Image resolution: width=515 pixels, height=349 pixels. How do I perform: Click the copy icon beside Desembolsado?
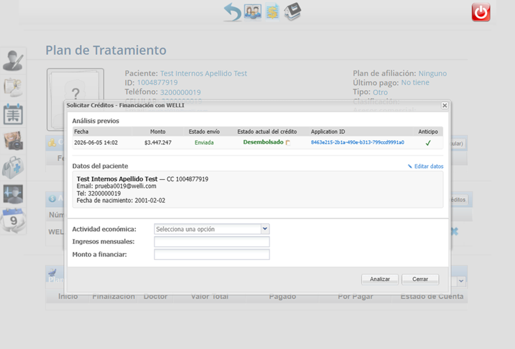tap(288, 143)
